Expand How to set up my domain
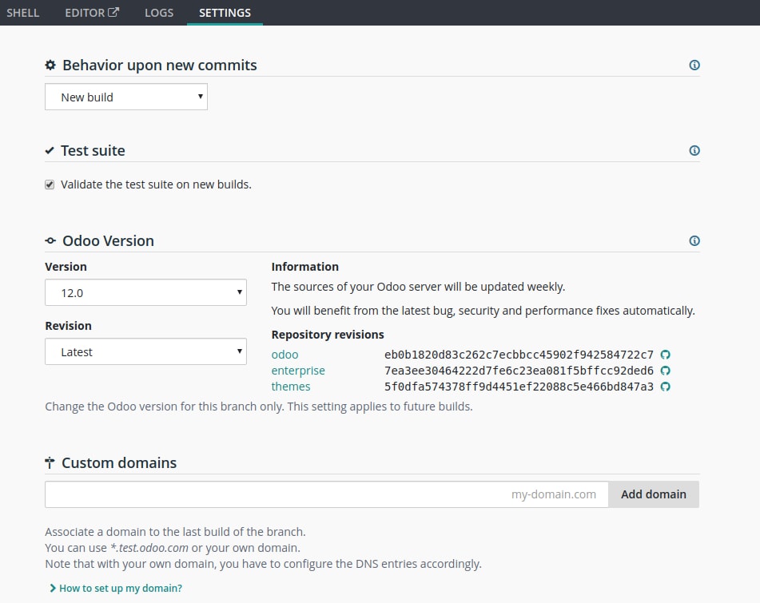The height and width of the screenshot is (603, 760). (116, 588)
